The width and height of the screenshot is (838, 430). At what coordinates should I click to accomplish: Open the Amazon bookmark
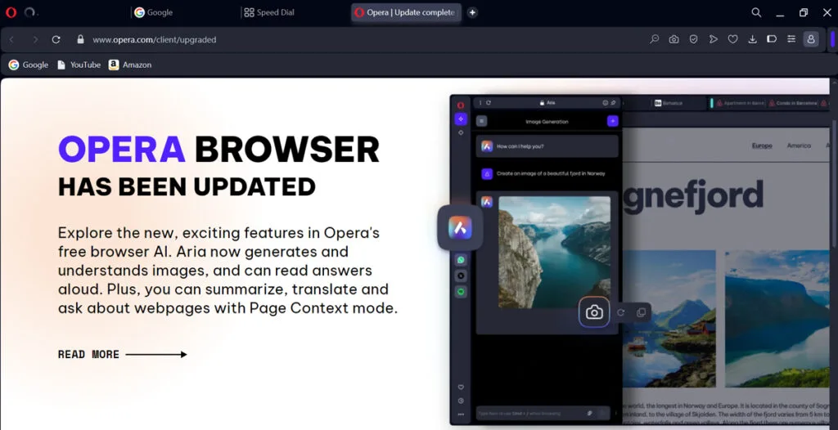[x=130, y=65]
